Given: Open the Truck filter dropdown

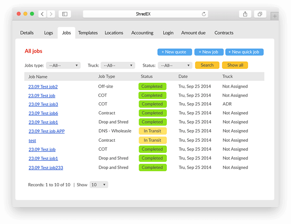Looking at the screenshot, I should click(118, 65).
